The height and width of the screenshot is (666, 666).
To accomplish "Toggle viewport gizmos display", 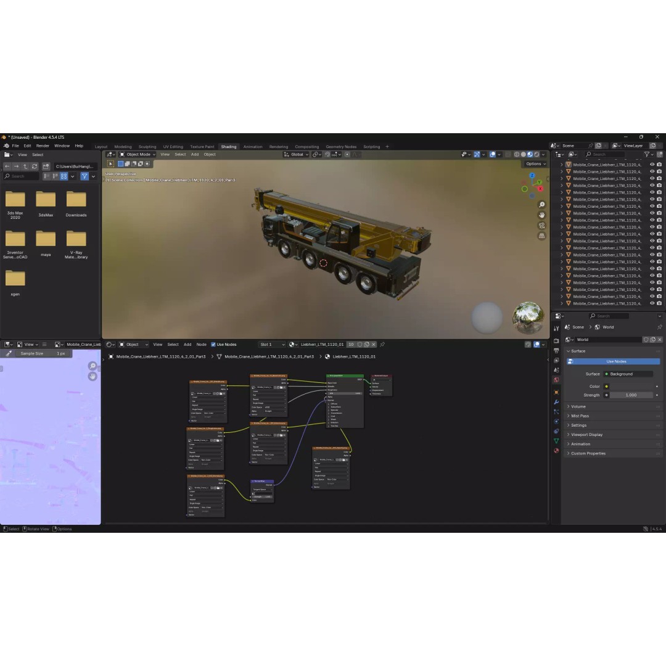I will click(x=477, y=155).
